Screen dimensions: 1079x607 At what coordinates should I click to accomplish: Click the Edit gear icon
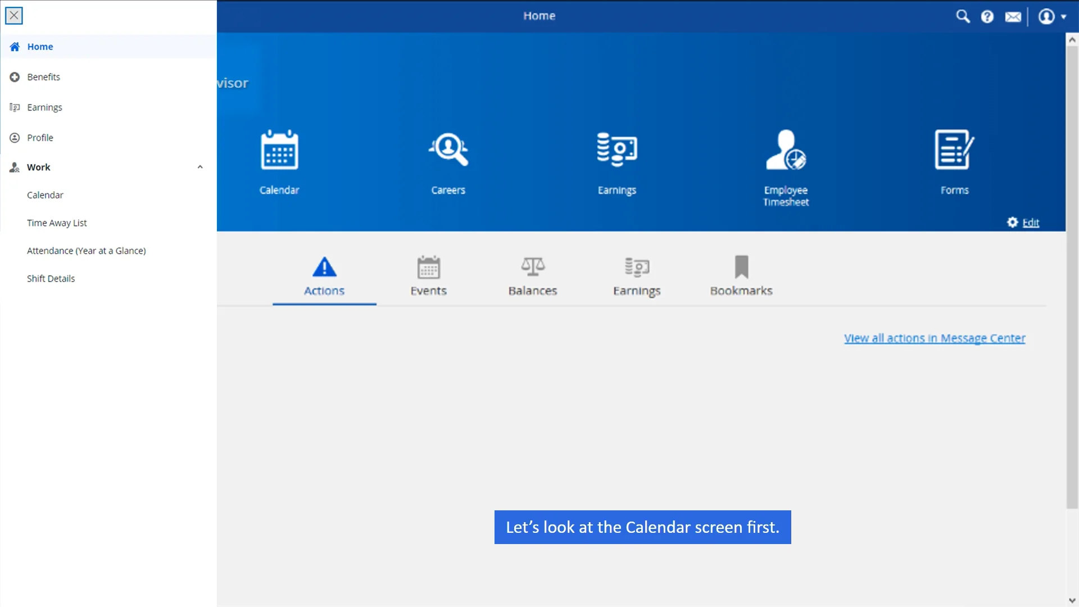[1012, 222]
